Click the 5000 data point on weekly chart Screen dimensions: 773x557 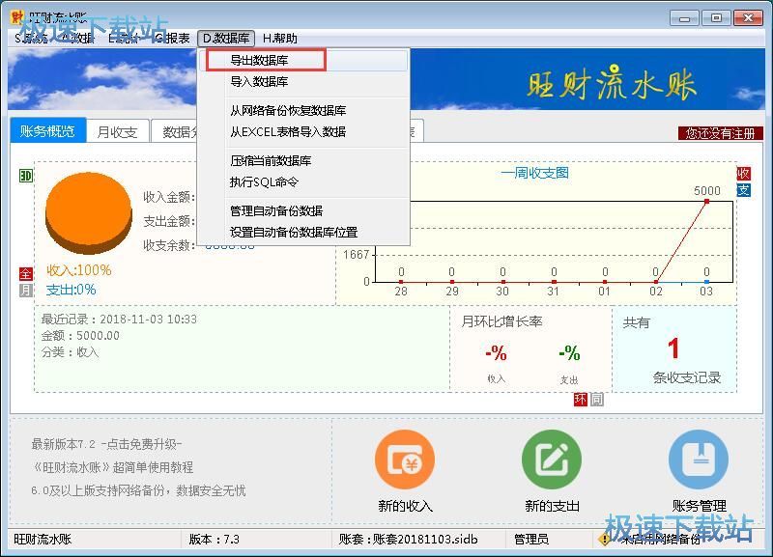pyautogui.click(x=706, y=201)
